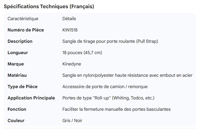The height and width of the screenshot is (129, 199).
Task: Click the nylon/polyester material description
Action: (127, 75)
